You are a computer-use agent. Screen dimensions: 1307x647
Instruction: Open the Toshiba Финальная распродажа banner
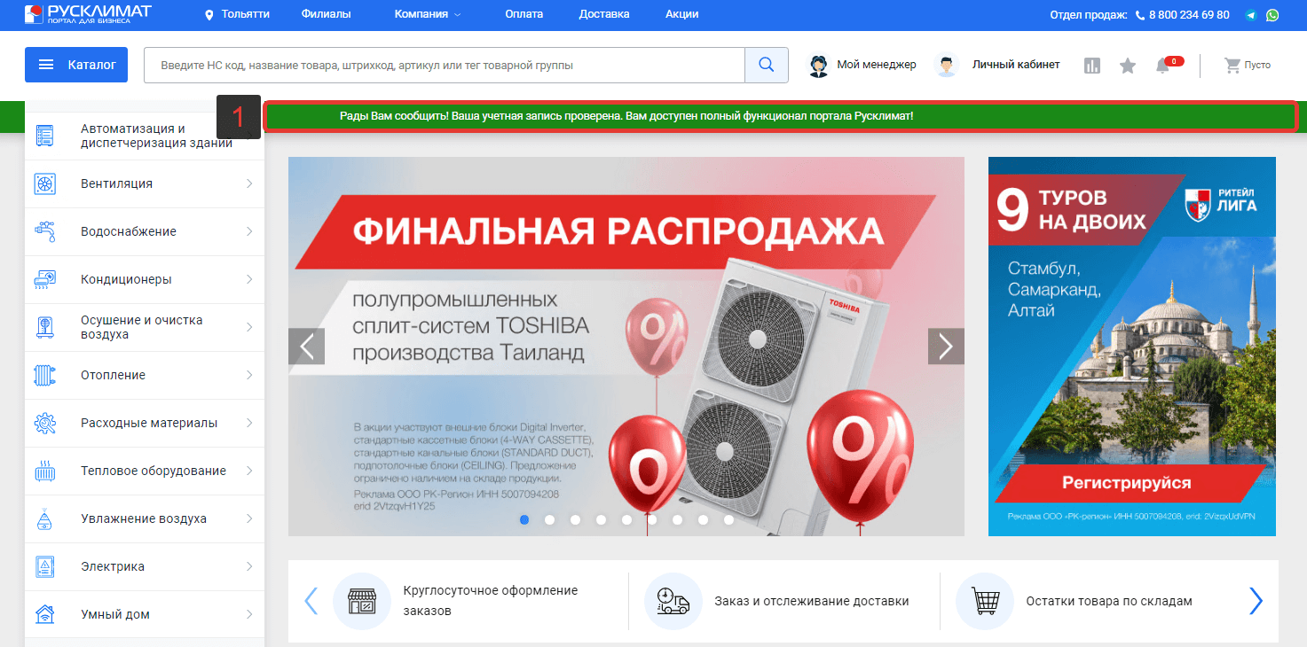pos(626,347)
